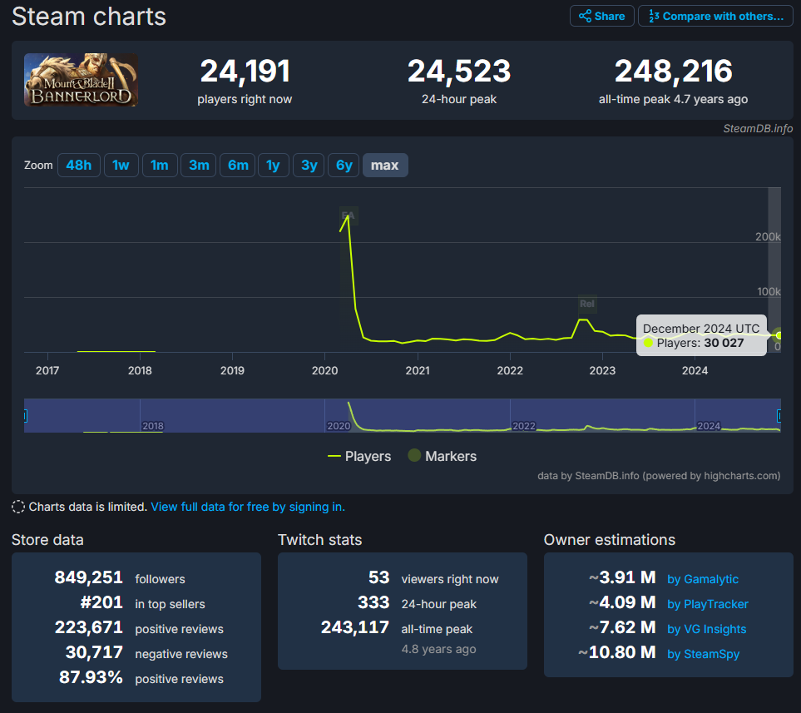
Task: Click the Twitch stats heading
Action: tap(319, 540)
